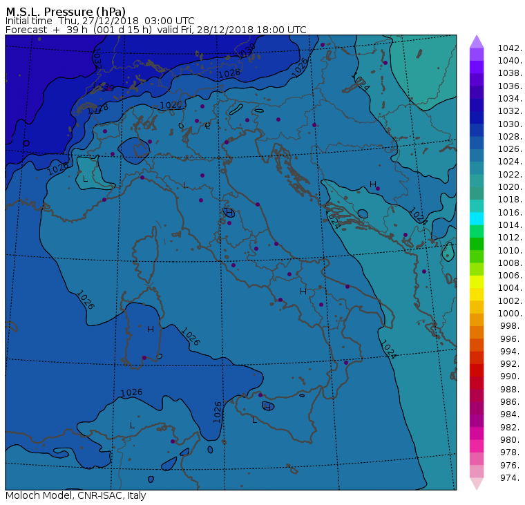Click the L marker inside the teal western Alps low
525x505 pixels.
click(85, 179)
